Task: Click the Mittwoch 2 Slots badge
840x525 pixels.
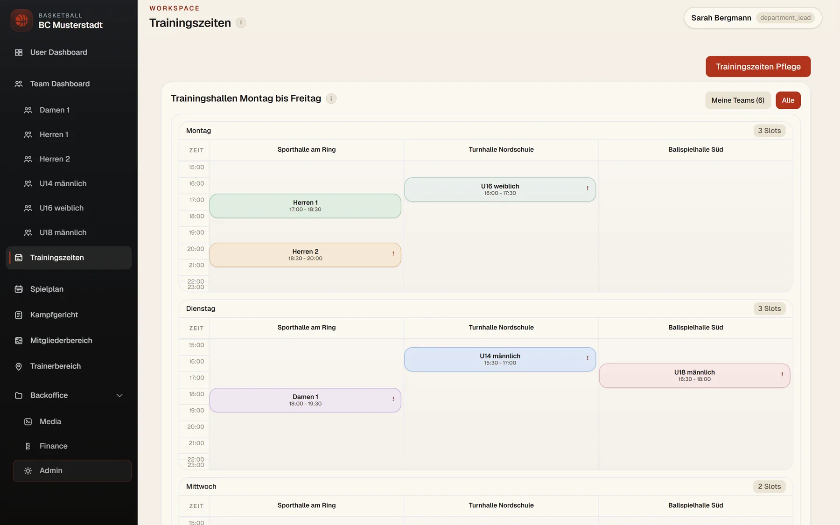Action: 769,486
